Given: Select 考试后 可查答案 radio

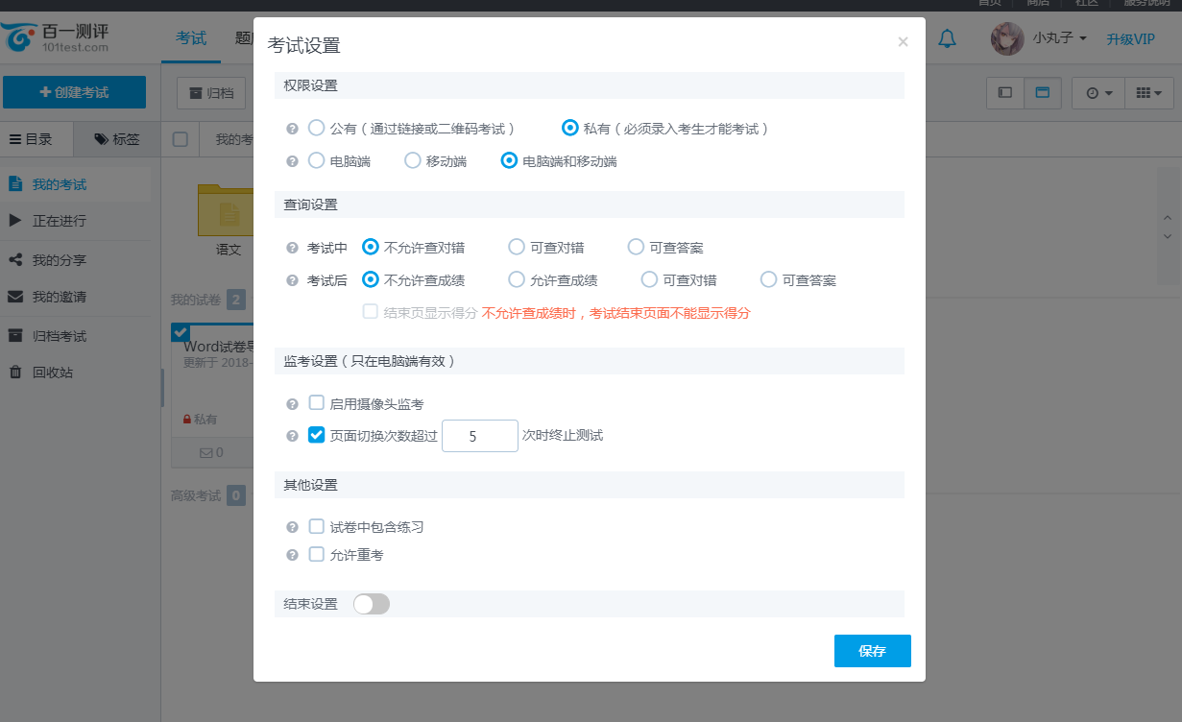Looking at the screenshot, I should (x=768, y=280).
